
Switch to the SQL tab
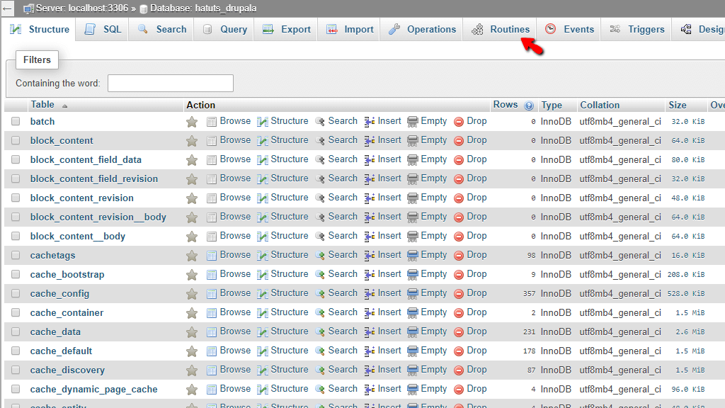[103, 29]
